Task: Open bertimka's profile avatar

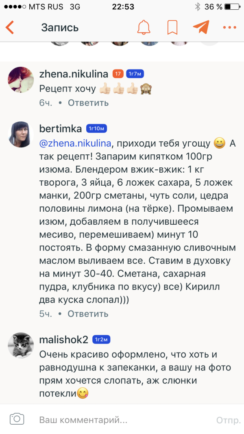Action: pos(21,134)
